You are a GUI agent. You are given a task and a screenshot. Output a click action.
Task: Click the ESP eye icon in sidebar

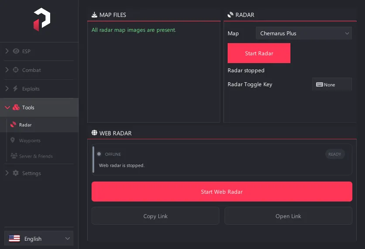pyautogui.click(x=16, y=51)
